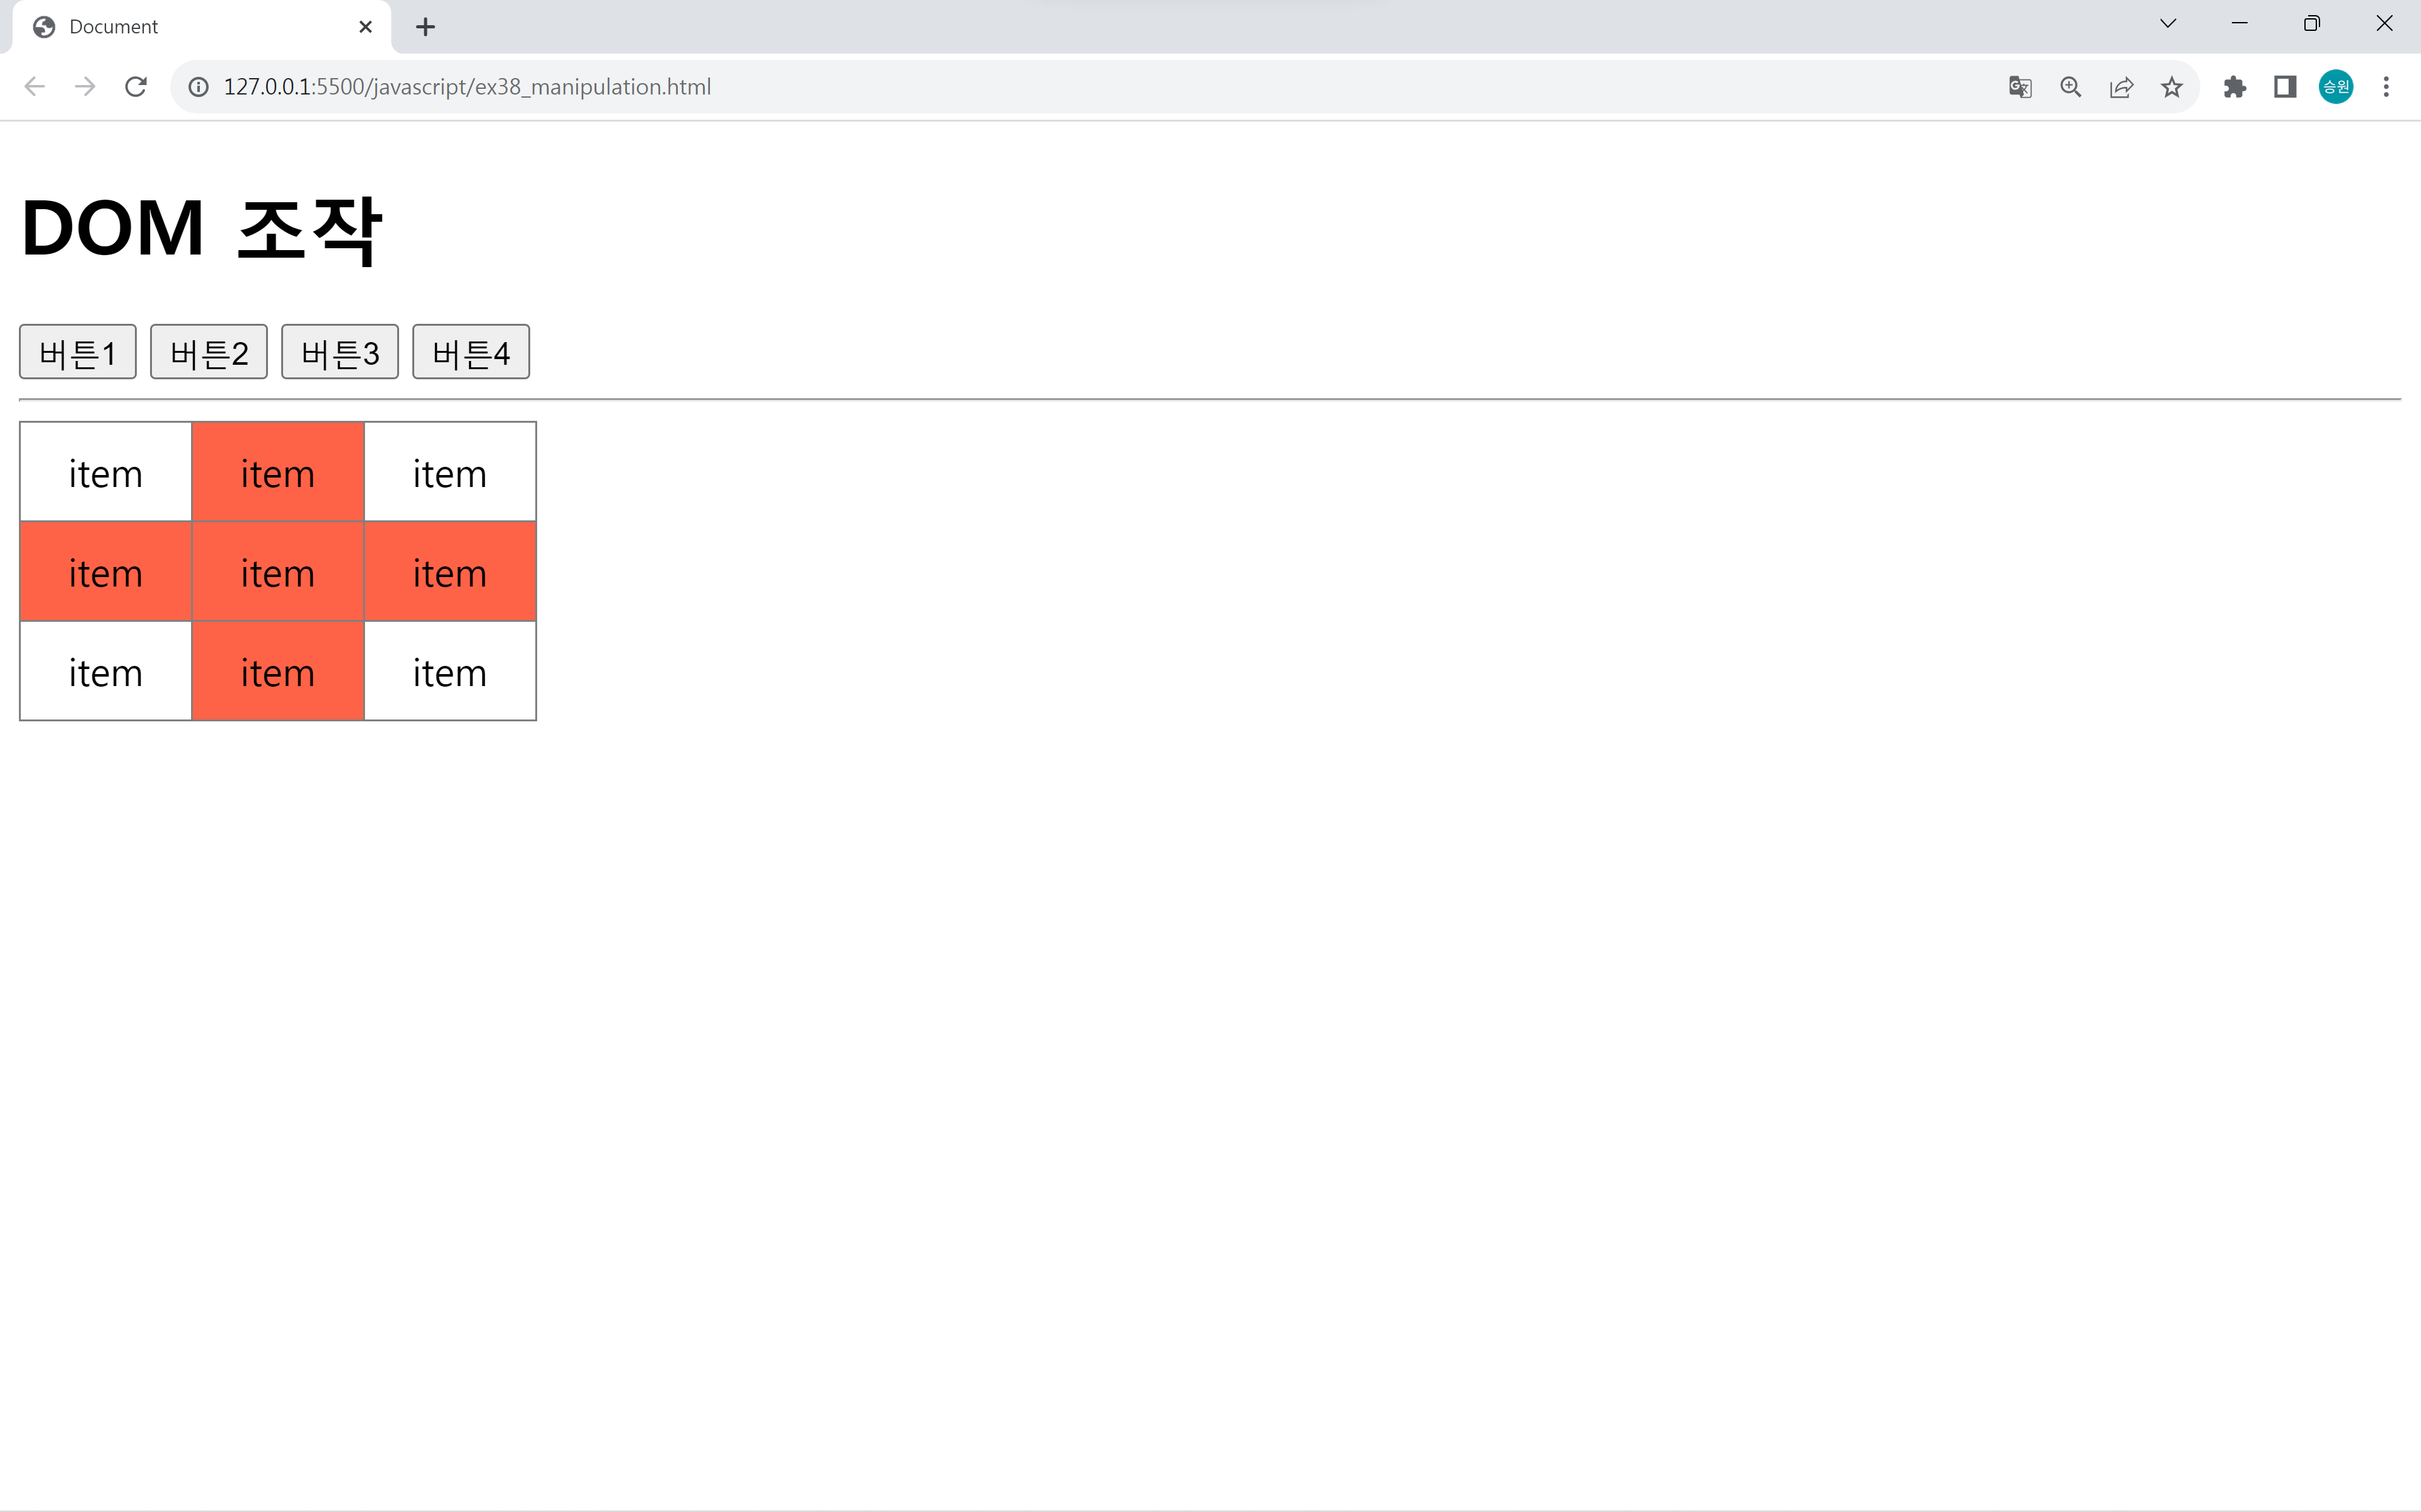Select the Document tab
This screenshot has width=2421, height=1512.
[190, 27]
